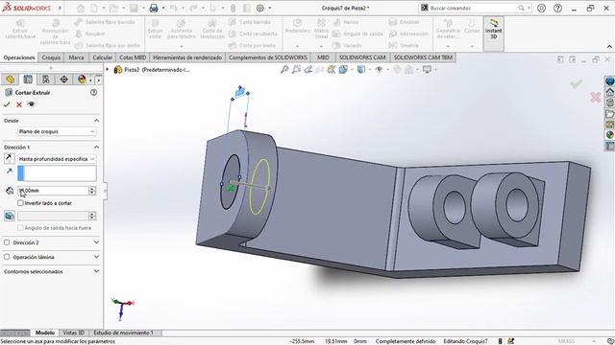Expand Operación lámina section chevron
The height and width of the screenshot is (345, 615).
(x=96, y=257)
